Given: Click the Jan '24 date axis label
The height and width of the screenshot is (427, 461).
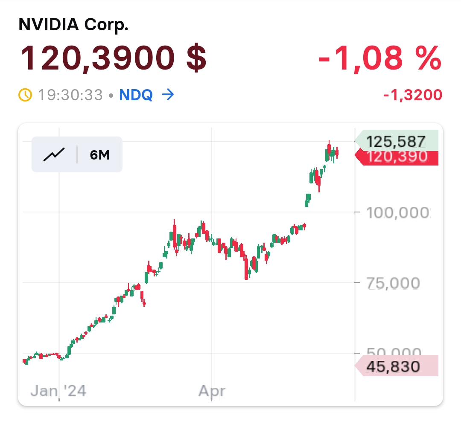Looking at the screenshot, I should pyautogui.click(x=59, y=390).
